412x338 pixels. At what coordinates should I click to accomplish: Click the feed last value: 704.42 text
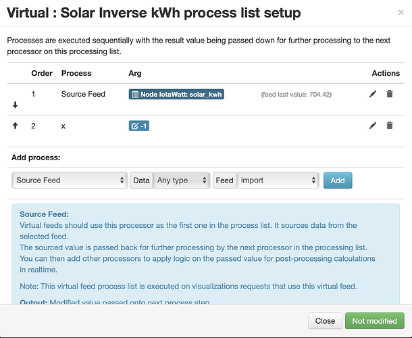[296, 95]
